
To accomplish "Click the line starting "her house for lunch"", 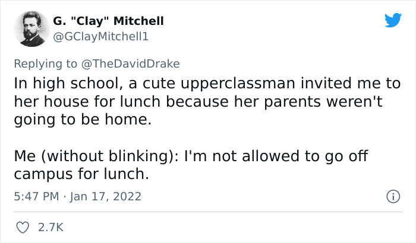I will click(x=198, y=103).
